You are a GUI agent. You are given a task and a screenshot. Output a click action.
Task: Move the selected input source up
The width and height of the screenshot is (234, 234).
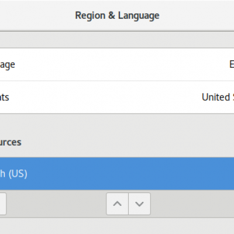tap(117, 204)
